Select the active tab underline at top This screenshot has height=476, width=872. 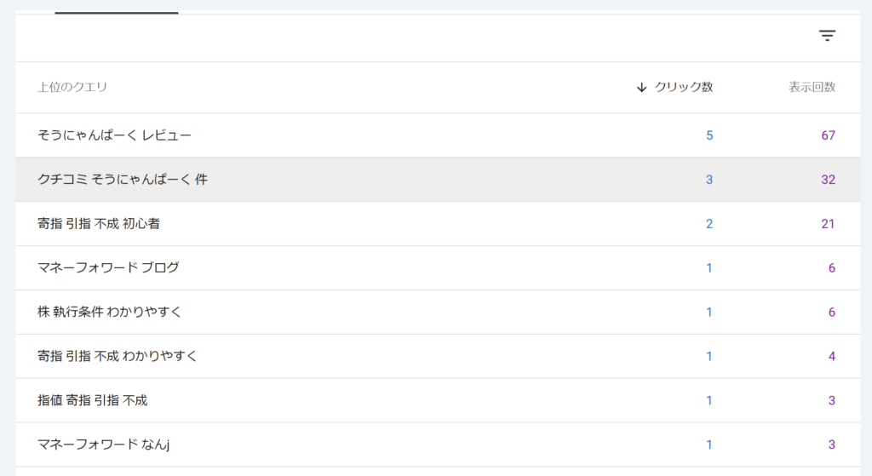pos(117,12)
